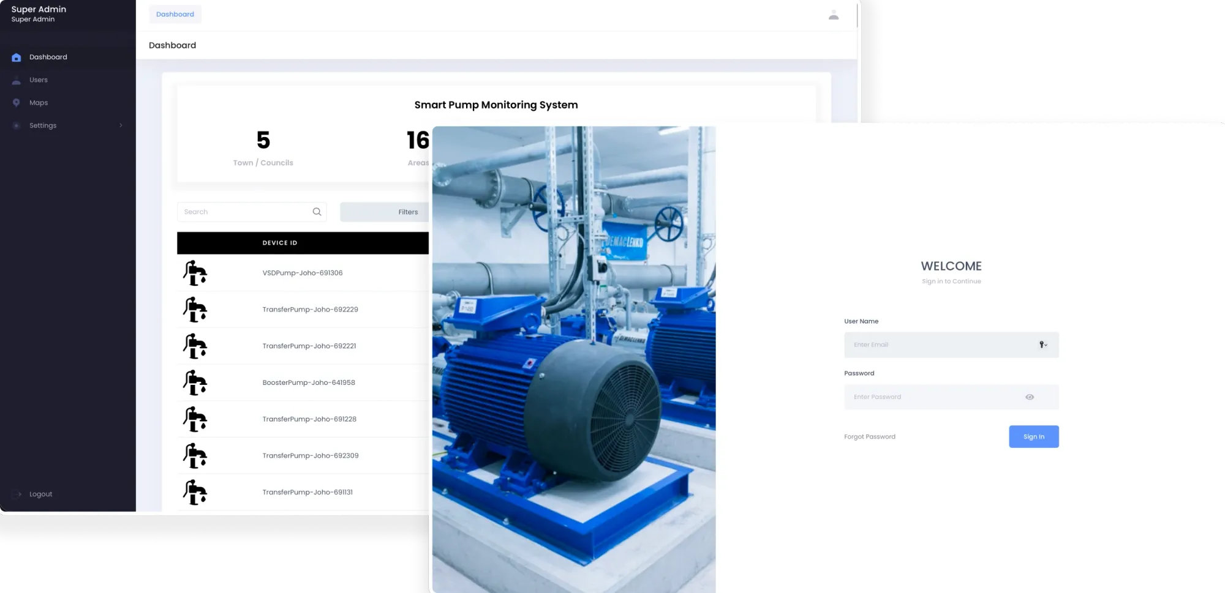1225x593 pixels.
Task: Expand the Settings submenu chevron
Action: (121, 125)
